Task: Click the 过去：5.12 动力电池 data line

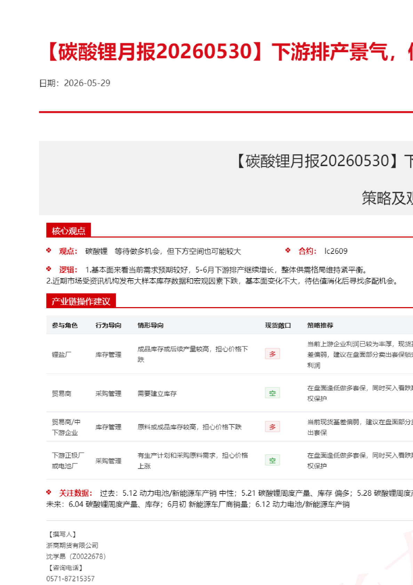Action: pyautogui.click(x=256, y=493)
